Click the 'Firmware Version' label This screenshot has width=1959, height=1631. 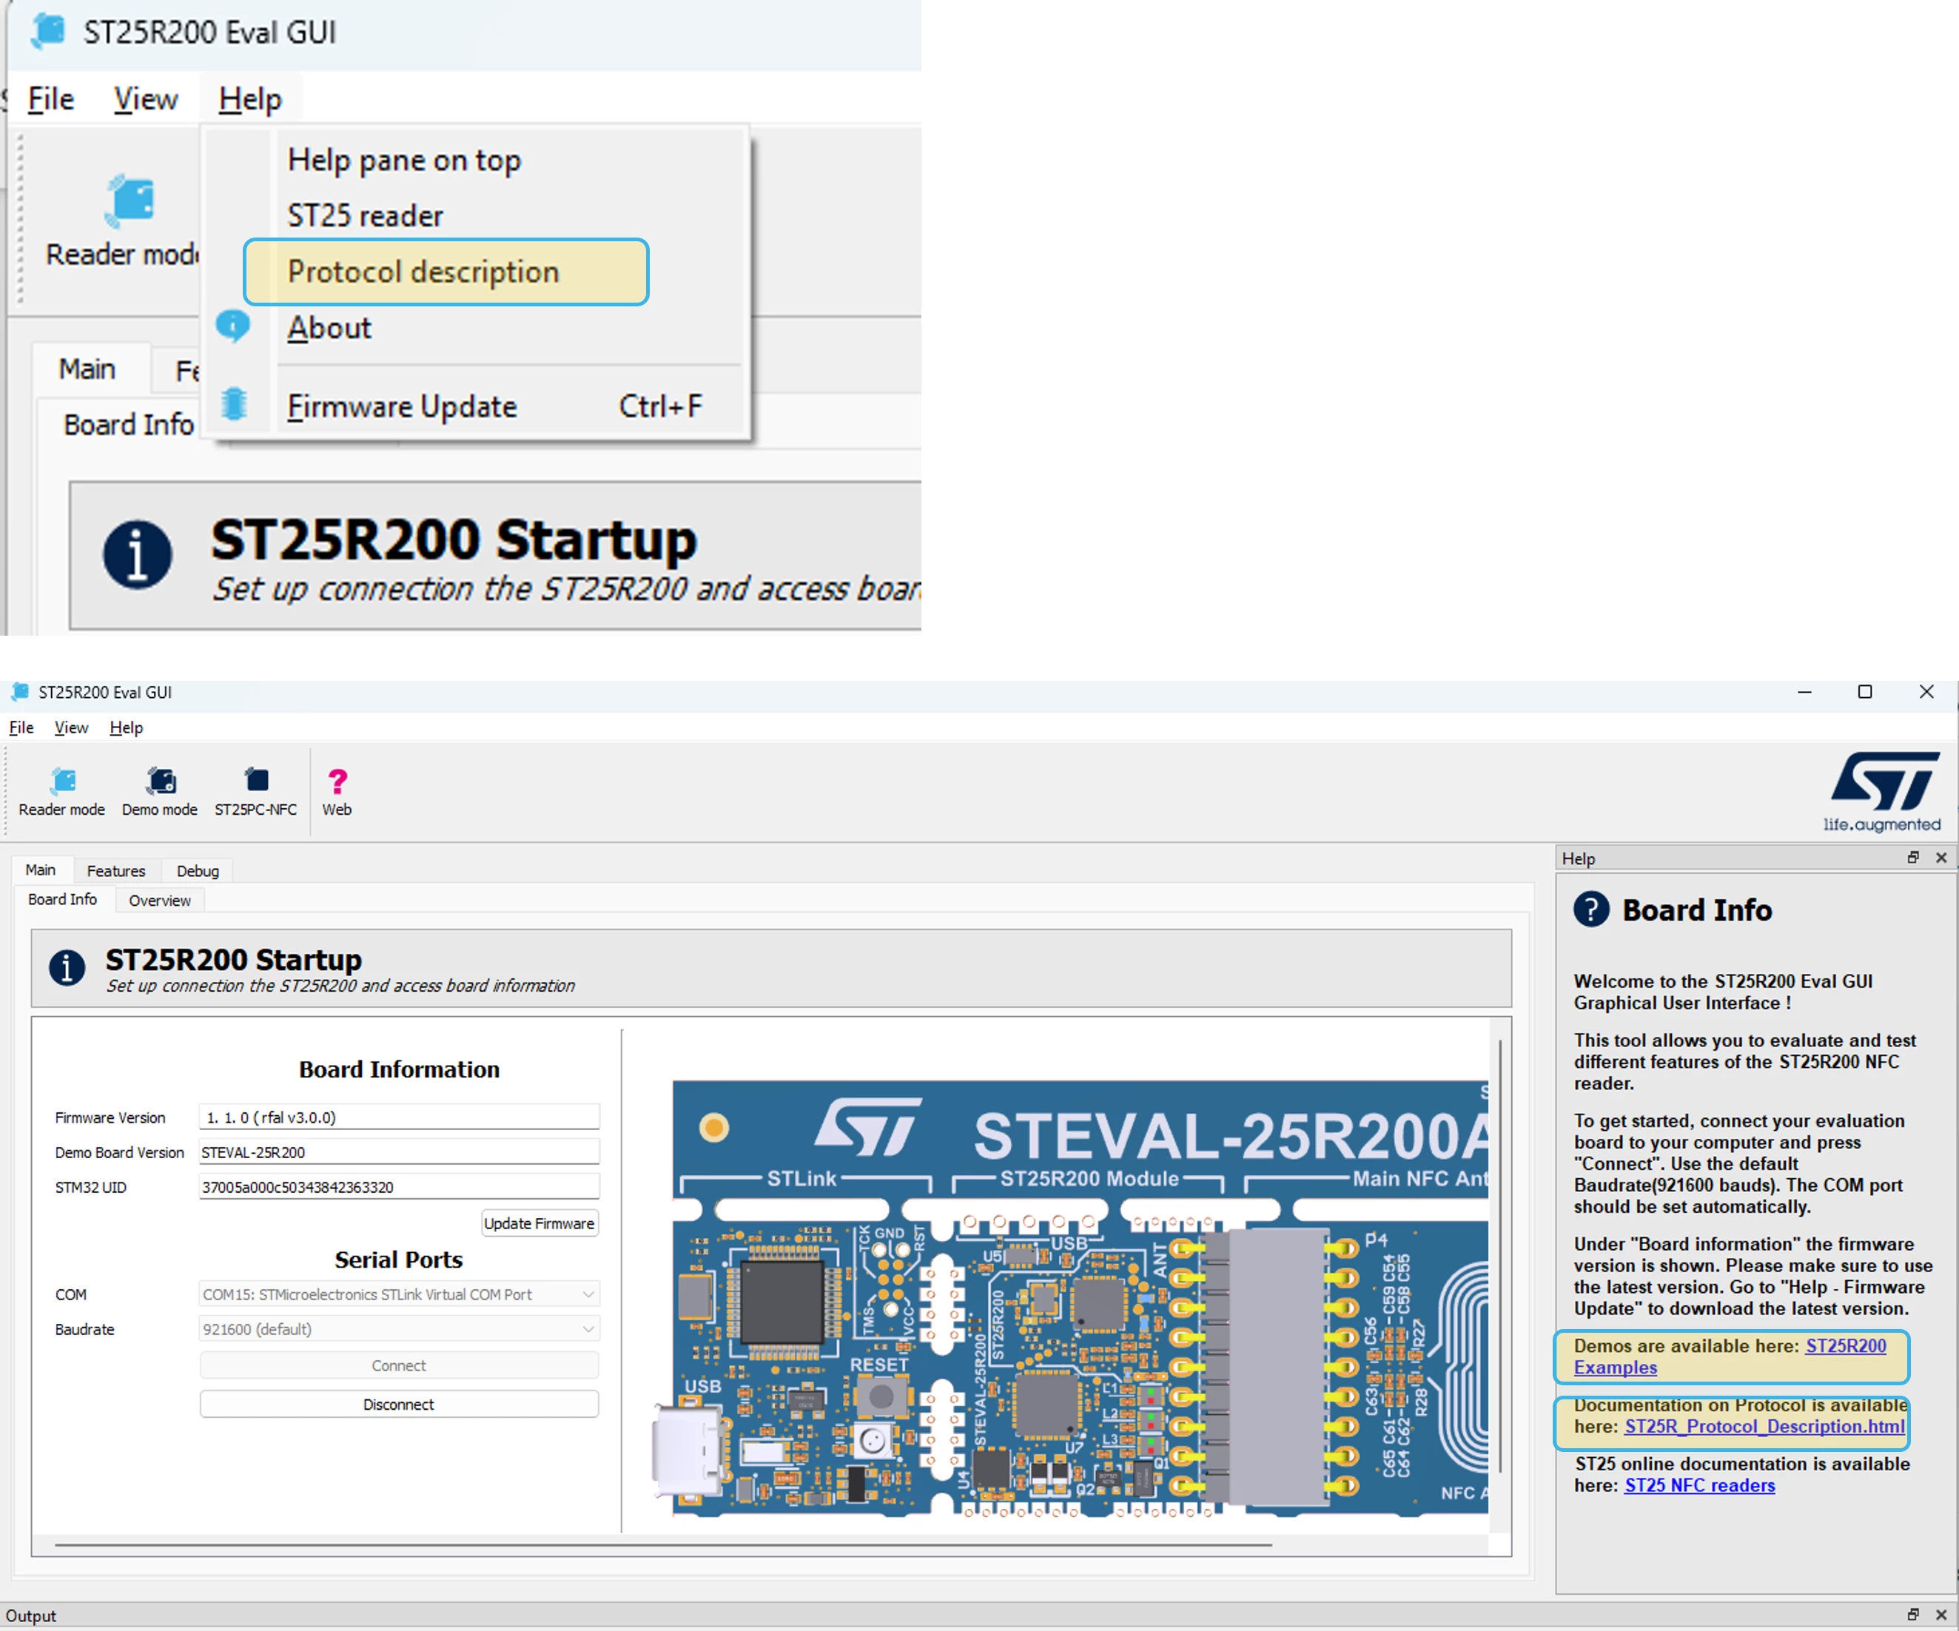[110, 1117]
